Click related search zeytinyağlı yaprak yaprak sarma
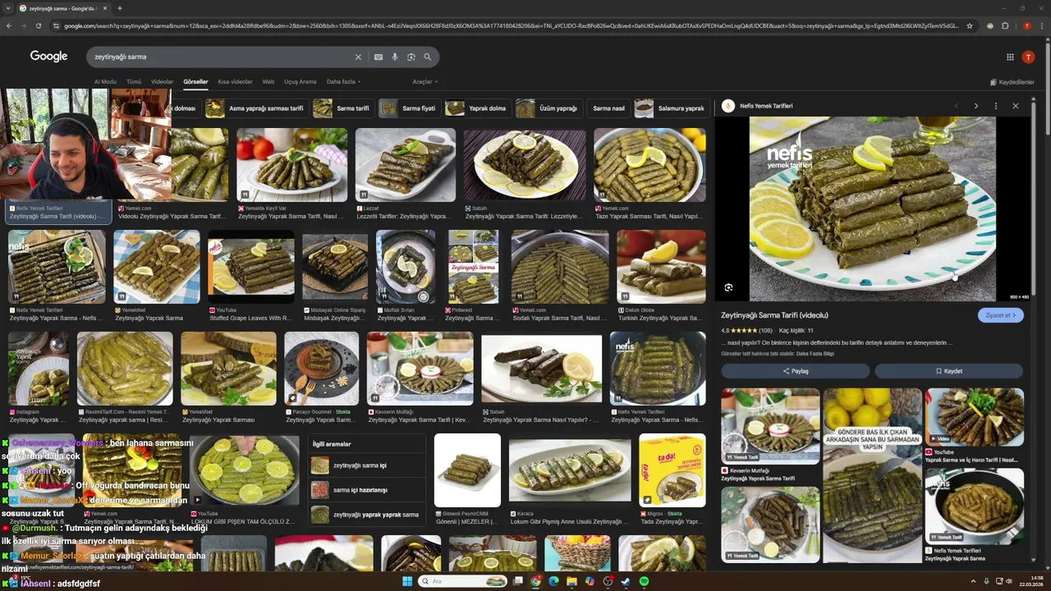Viewport: 1051px width, 591px height. (365, 515)
